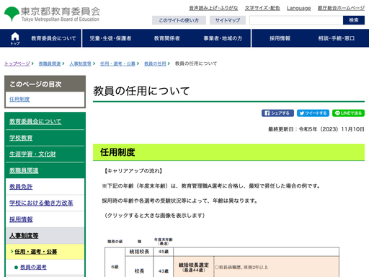
Task: Focus the site search input field
Action: (x=296, y=20)
